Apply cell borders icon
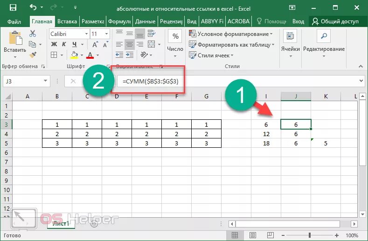The width and height of the screenshot is (368, 241). pyautogui.click(x=54, y=55)
